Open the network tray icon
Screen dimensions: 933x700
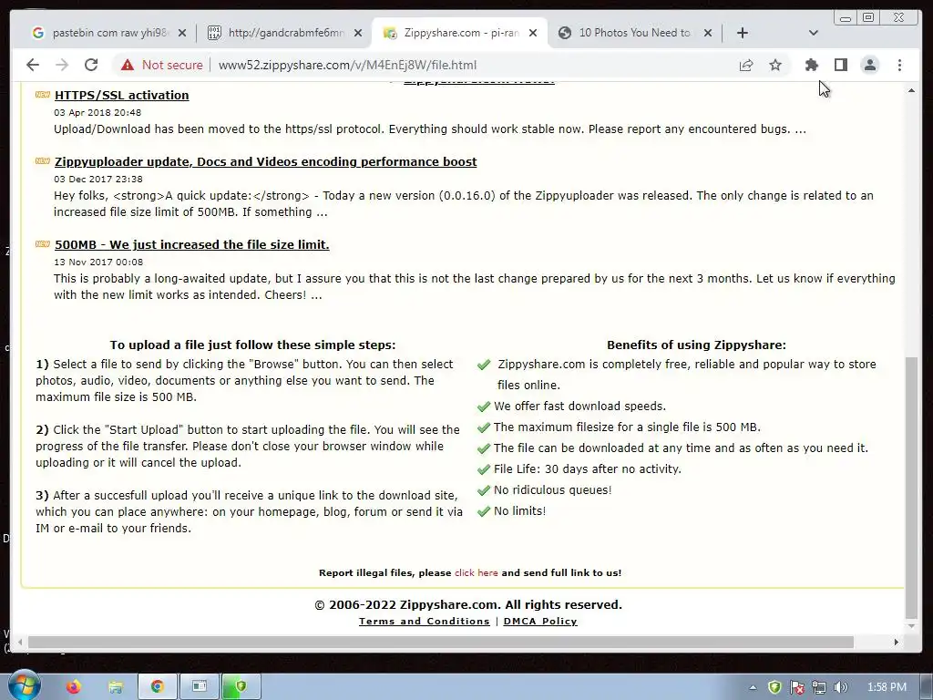tap(819, 687)
